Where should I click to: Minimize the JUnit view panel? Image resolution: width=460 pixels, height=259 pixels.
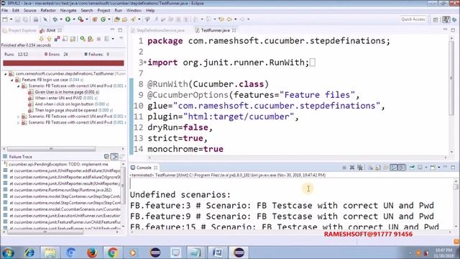pyautogui.click(x=112, y=30)
